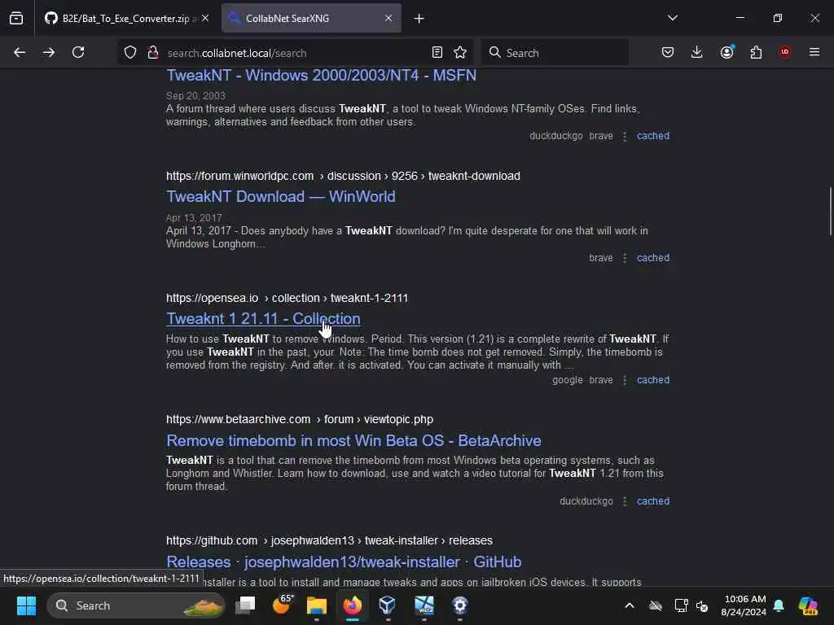
Task: Expand options dots for BetaArchive result
Action: [625, 501]
